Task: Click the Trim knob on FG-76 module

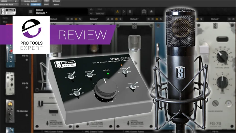Action: pyautogui.click(x=222, y=82)
